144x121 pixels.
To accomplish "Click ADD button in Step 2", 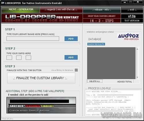I will (71, 57).
